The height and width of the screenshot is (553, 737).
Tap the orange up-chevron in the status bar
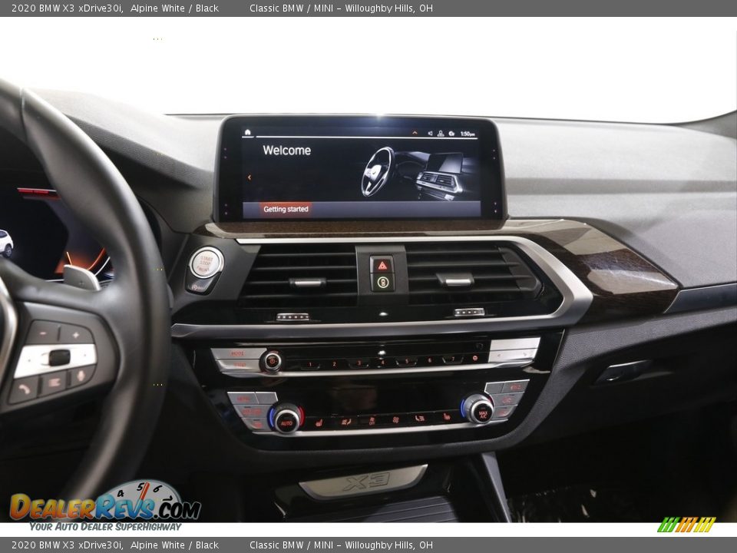pyautogui.click(x=415, y=133)
